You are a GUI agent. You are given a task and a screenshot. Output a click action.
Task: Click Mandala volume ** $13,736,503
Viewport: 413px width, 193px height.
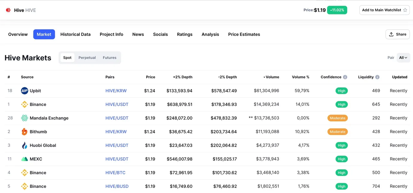(x=264, y=118)
